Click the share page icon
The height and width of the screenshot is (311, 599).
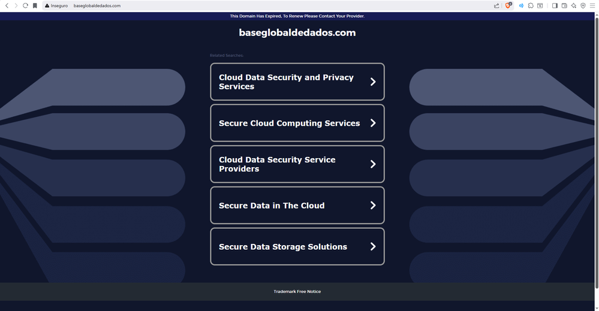496,5
